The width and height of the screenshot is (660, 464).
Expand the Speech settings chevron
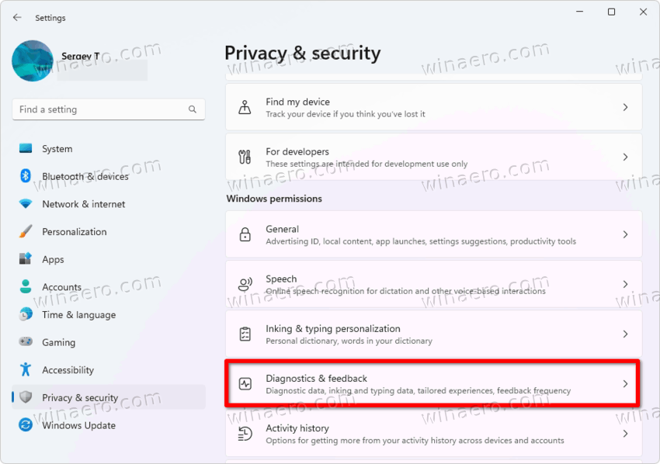(626, 284)
